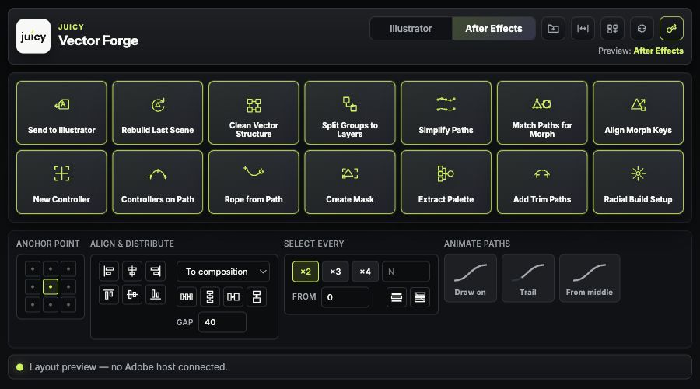Switch to the Illustrator tab
Screen dimensions: 700x389
pos(411,29)
